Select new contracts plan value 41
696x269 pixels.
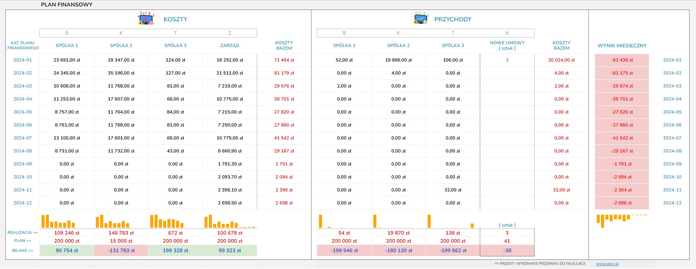click(x=507, y=241)
